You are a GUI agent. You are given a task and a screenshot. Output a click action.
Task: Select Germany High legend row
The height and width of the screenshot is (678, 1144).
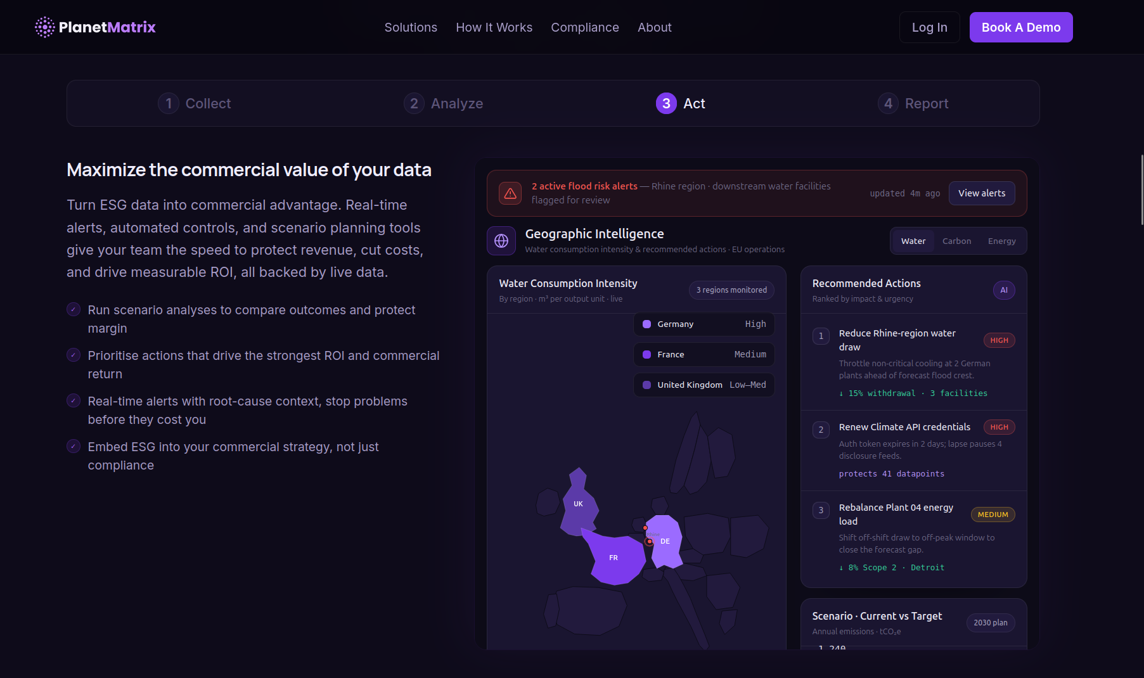pyautogui.click(x=704, y=324)
